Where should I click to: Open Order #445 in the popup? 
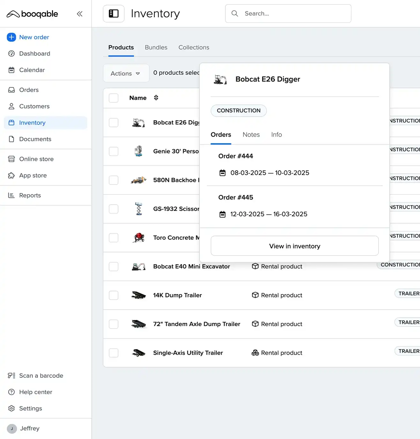click(x=236, y=197)
